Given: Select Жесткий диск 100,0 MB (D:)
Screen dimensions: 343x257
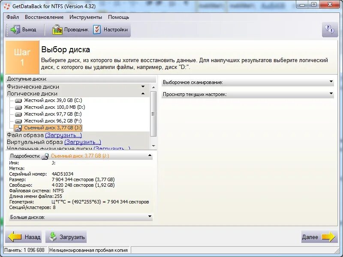Looking at the screenshot, I should (x=54, y=108).
